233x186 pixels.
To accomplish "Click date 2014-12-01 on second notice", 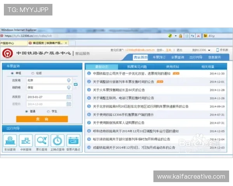I will [x=217, y=82].
